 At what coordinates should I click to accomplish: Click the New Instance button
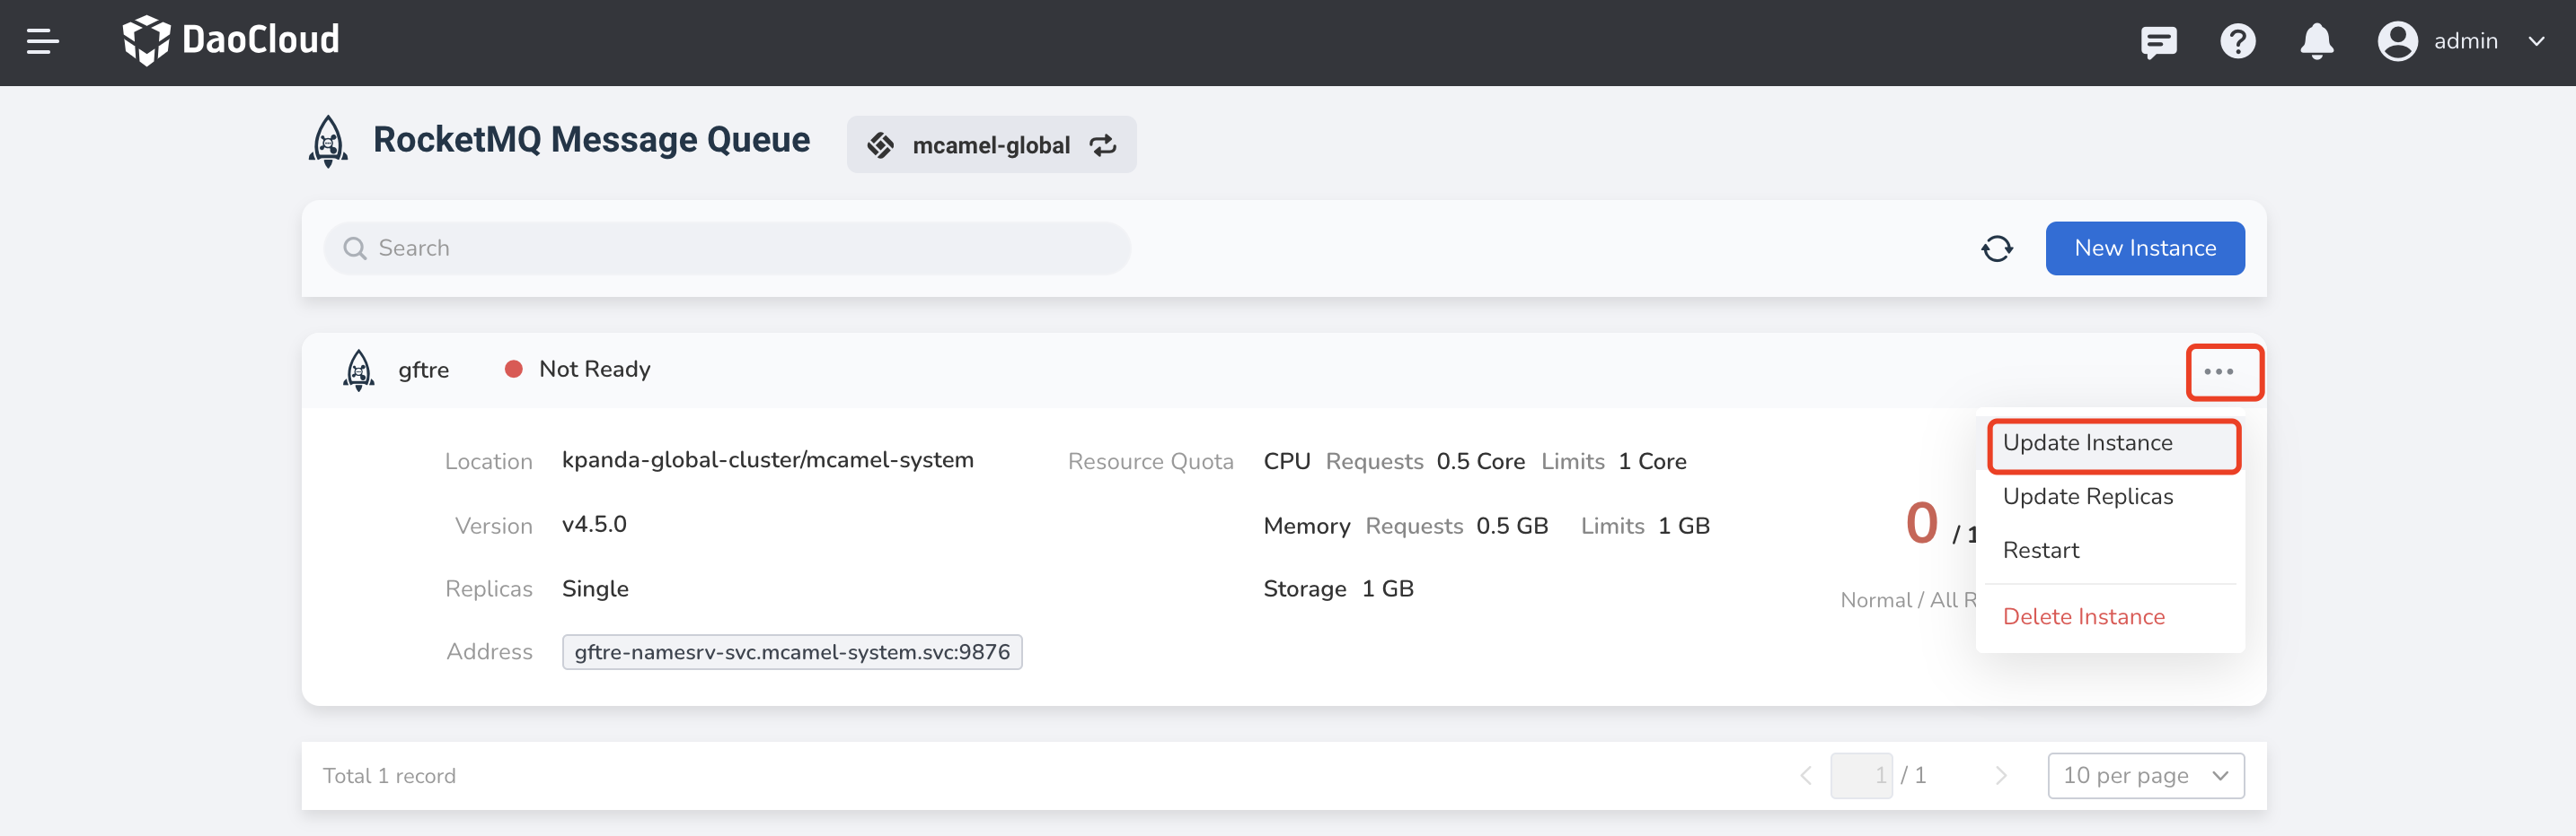2144,248
